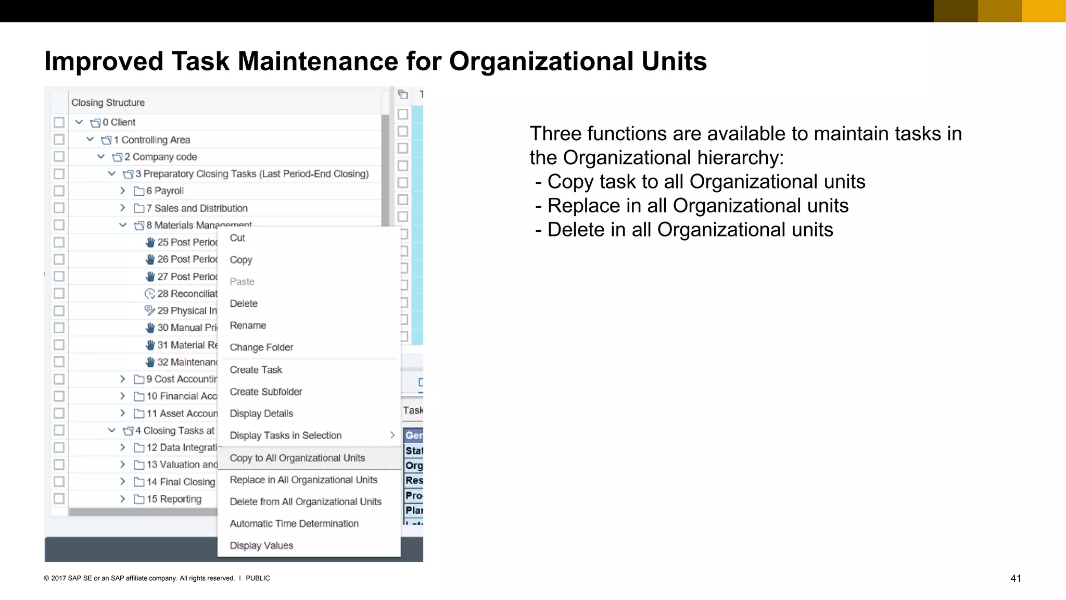The height and width of the screenshot is (600, 1066).
Task: Collapse the 2 Company code node
Action: 101,157
